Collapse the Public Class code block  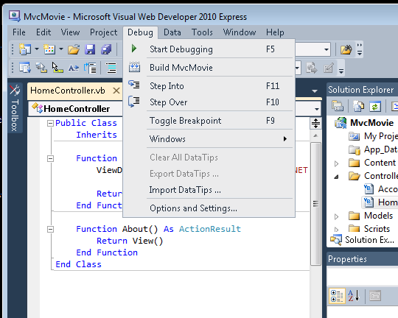51,123
